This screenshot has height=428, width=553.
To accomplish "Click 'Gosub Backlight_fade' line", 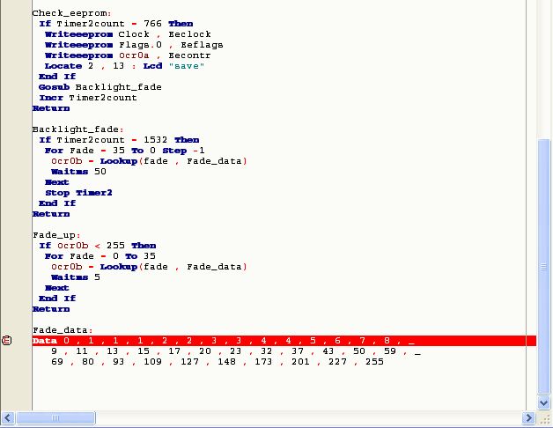I will coord(100,87).
